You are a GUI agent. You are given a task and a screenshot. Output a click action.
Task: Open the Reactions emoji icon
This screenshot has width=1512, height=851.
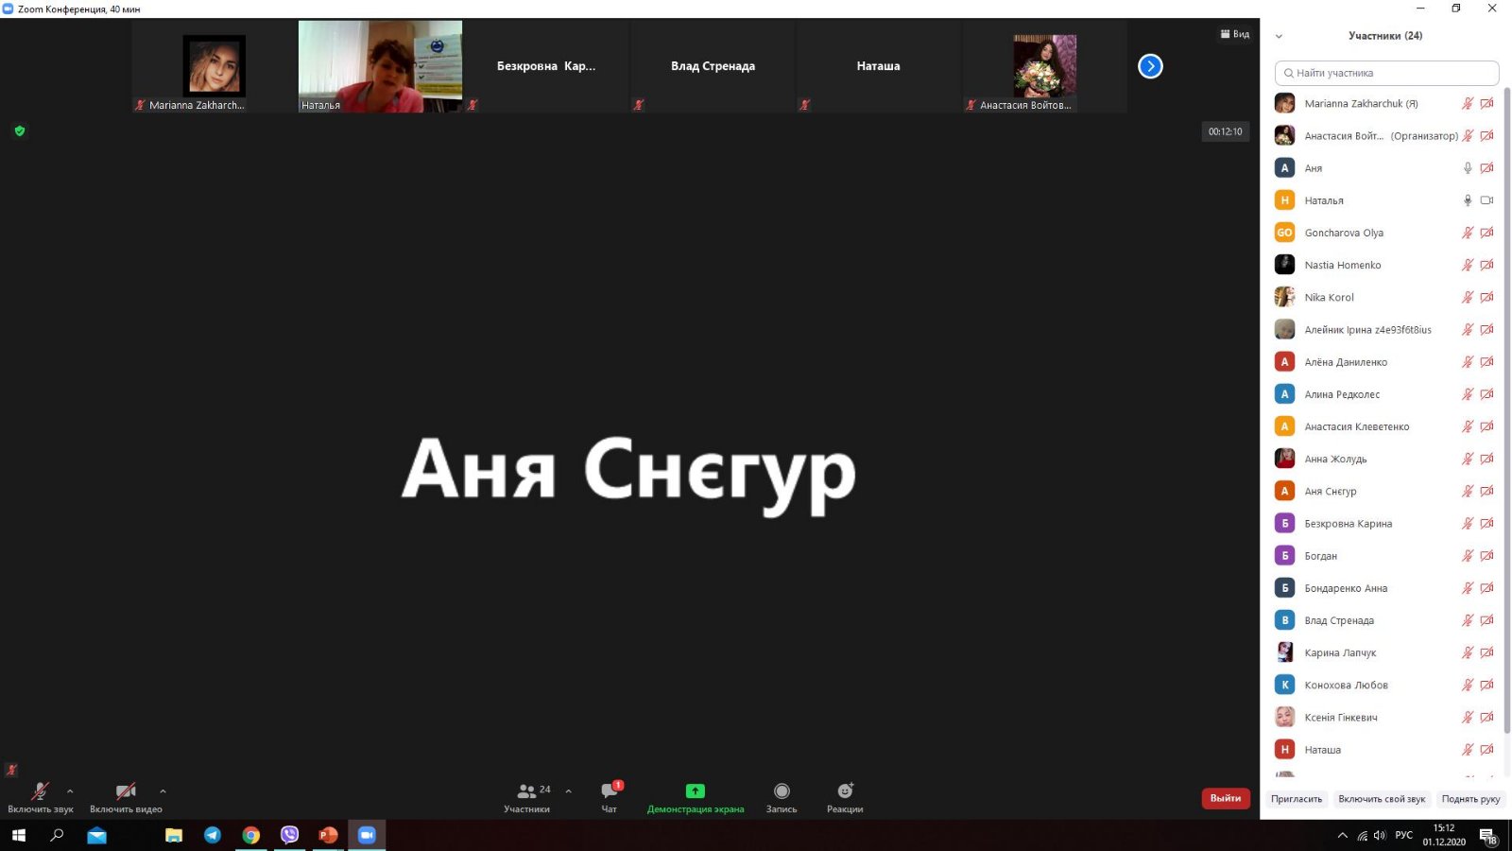(845, 792)
